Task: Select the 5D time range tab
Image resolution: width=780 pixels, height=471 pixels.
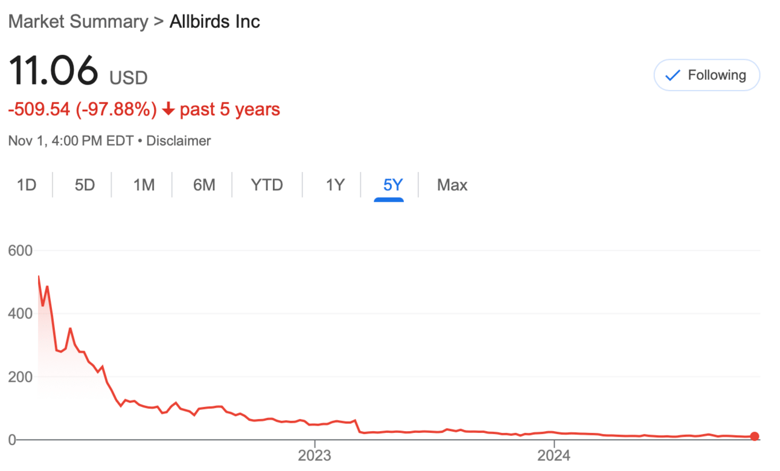Action: click(85, 185)
